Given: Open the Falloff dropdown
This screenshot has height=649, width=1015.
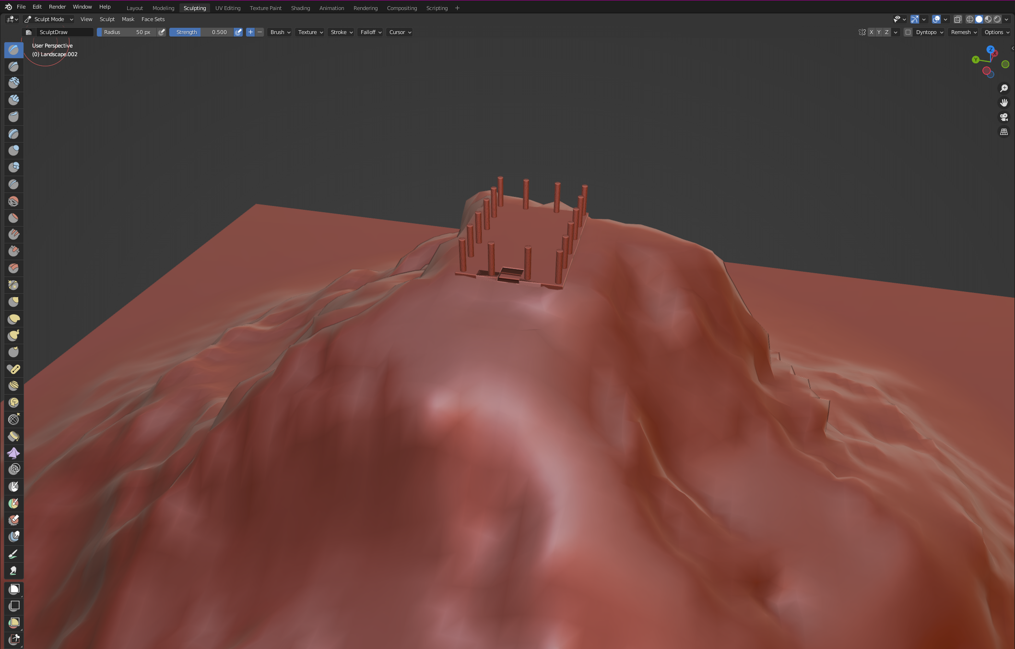Looking at the screenshot, I should coord(371,32).
